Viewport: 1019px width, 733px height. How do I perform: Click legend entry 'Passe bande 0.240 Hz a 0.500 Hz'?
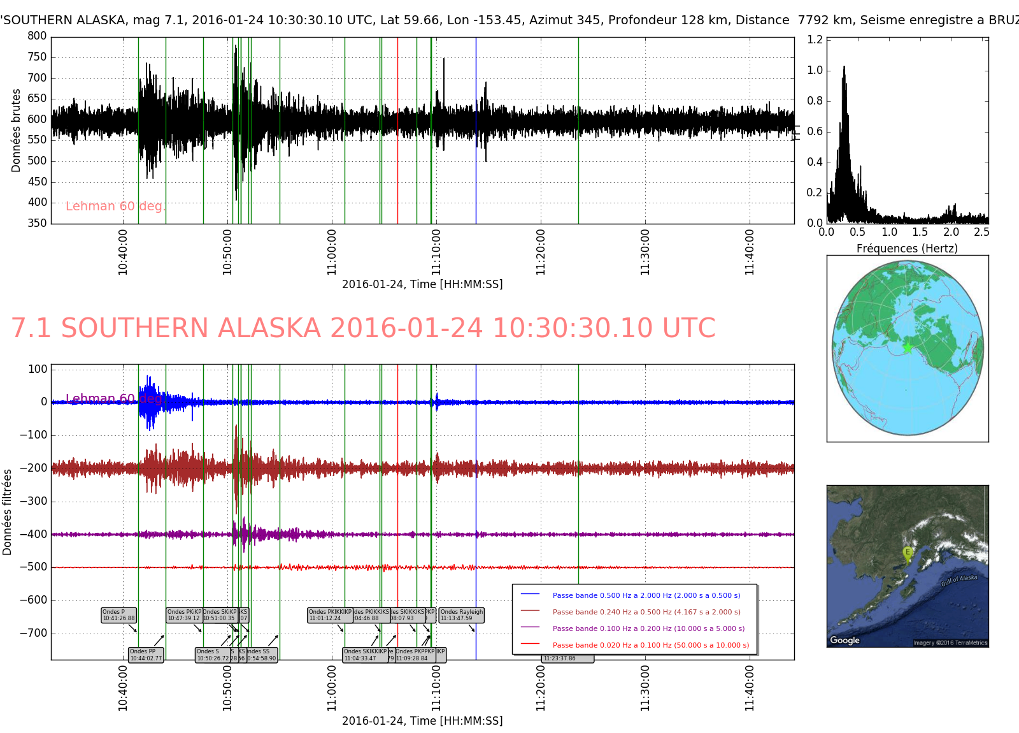coord(646,612)
